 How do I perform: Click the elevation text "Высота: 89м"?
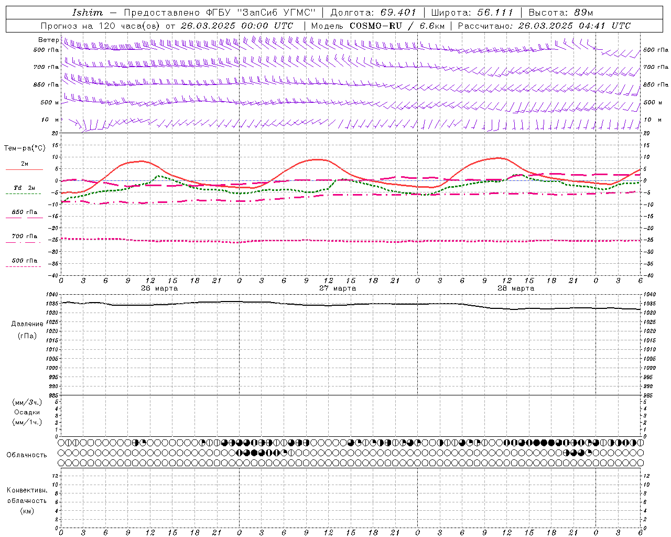[x=561, y=13]
